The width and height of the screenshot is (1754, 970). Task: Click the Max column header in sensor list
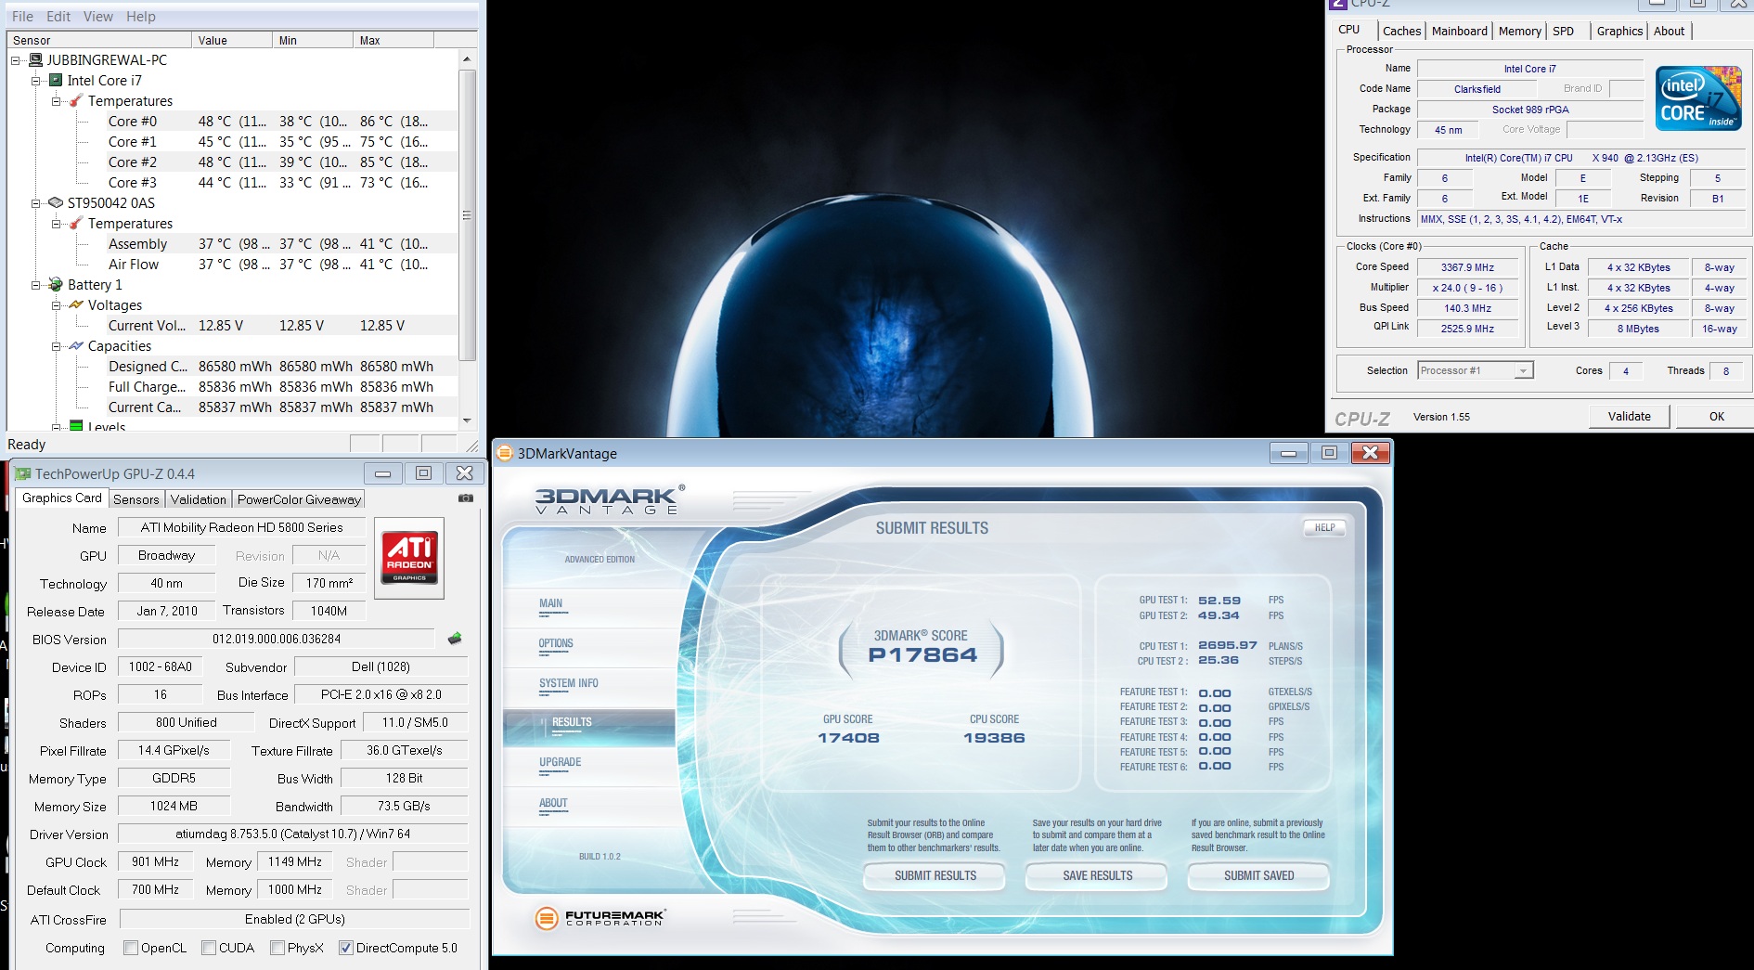coord(394,40)
